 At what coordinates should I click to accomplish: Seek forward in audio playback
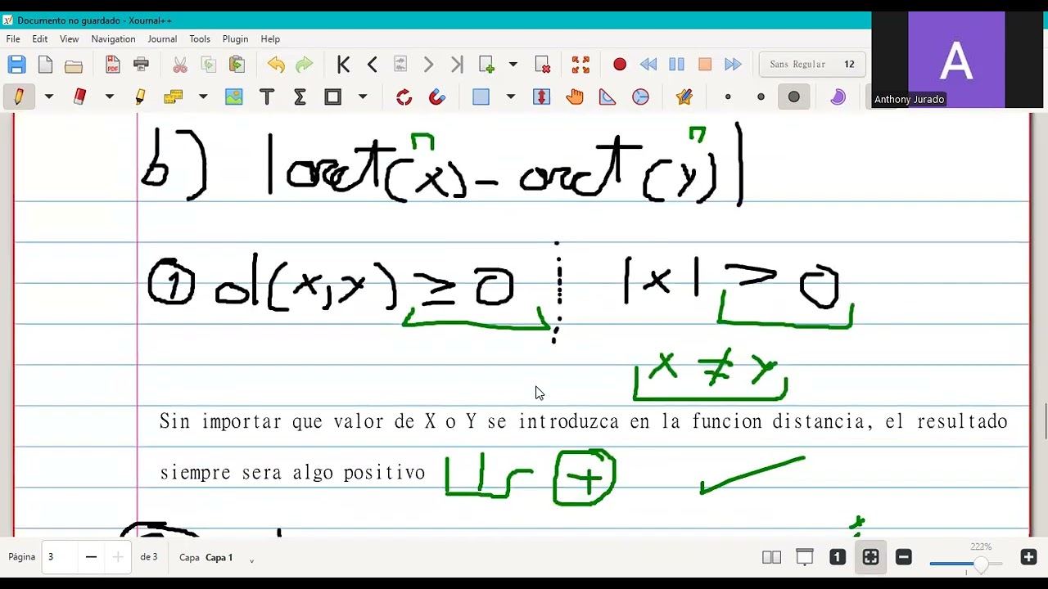coord(733,65)
